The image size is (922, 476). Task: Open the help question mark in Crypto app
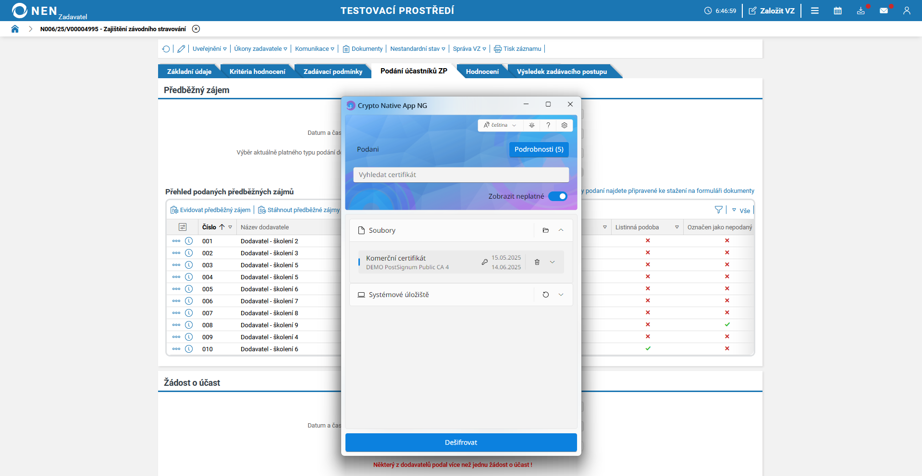pos(548,125)
